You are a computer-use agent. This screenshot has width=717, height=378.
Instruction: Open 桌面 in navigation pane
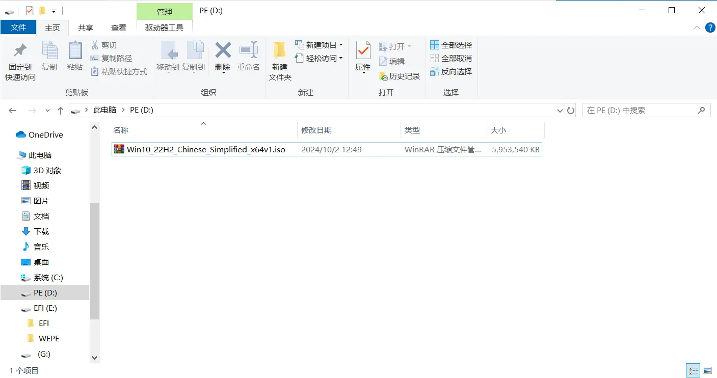pos(36,262)
